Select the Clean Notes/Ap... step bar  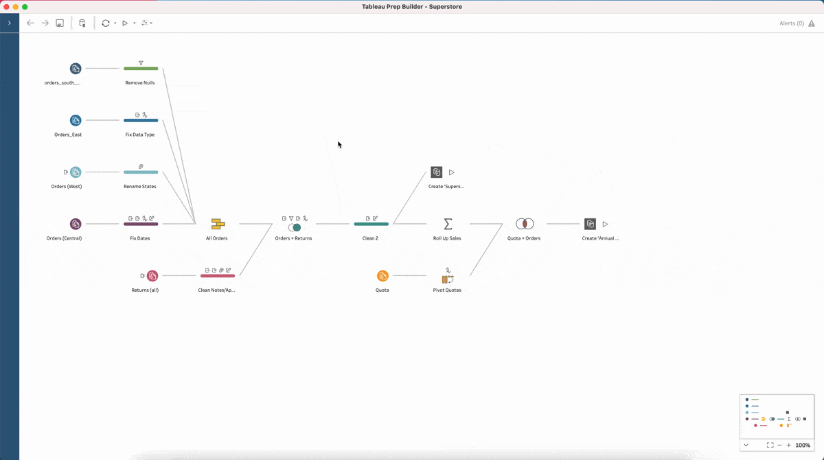[x=218, y=276]
